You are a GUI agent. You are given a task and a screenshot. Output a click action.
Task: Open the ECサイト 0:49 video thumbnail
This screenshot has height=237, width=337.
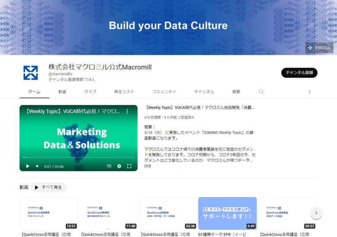[x=227, y=213]
